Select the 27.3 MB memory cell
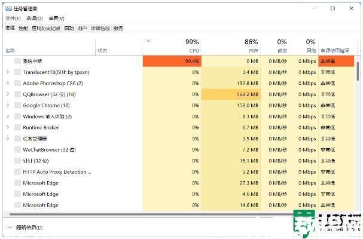The height and width of the screenshot is (239, 363). click(x=231, y=183)
